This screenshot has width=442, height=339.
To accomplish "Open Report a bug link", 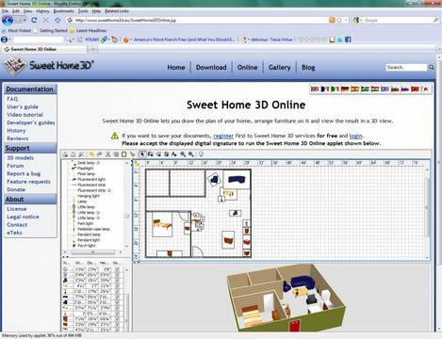I will tap(24, 174).
